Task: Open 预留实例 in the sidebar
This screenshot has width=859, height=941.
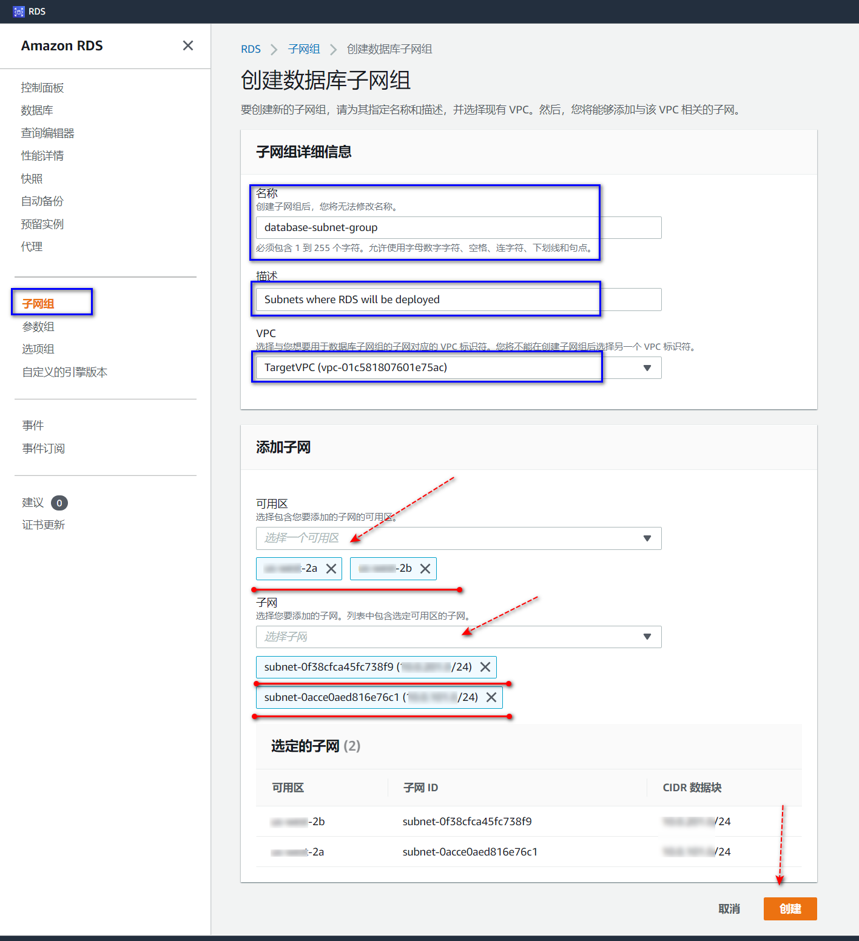Action: [42, 224]
